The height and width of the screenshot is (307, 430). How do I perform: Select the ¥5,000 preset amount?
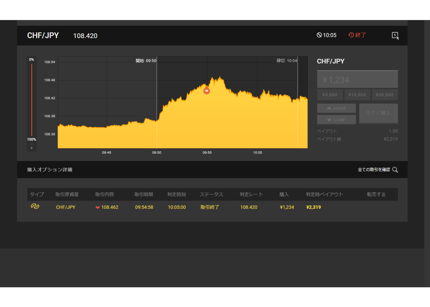pos(330,95)
